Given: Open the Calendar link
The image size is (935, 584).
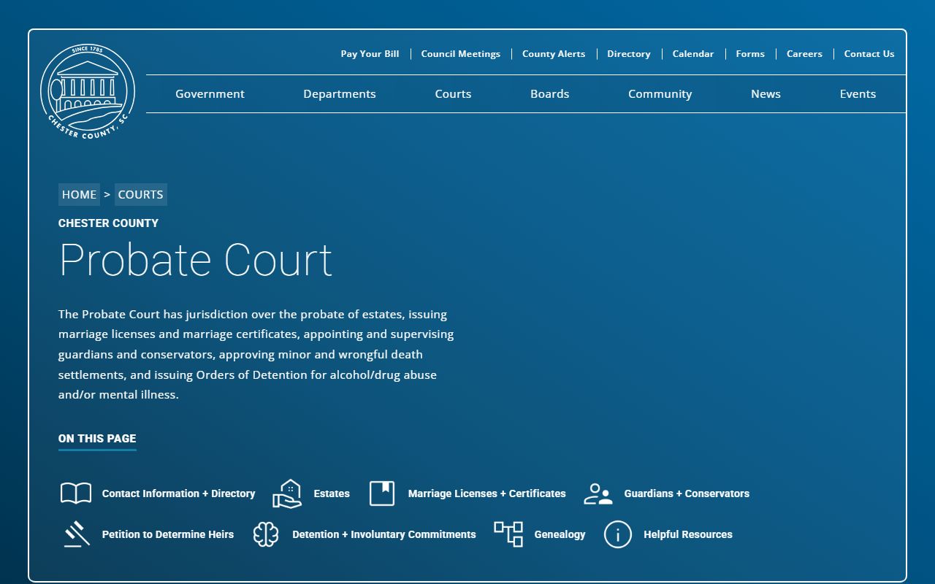Looking at the screenshot, I should click(x=693, y=54).
